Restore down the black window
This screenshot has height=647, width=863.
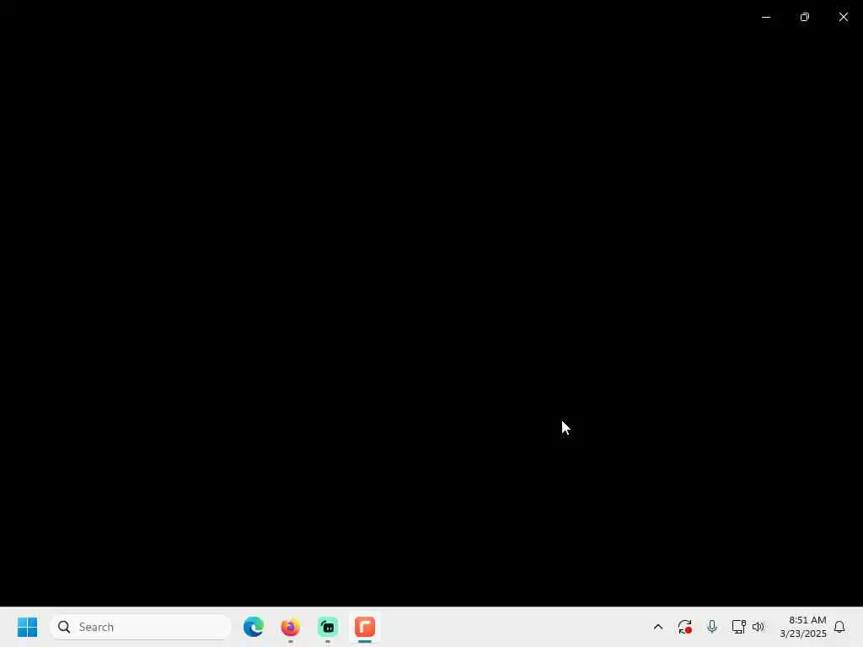(x=805, y=17)
